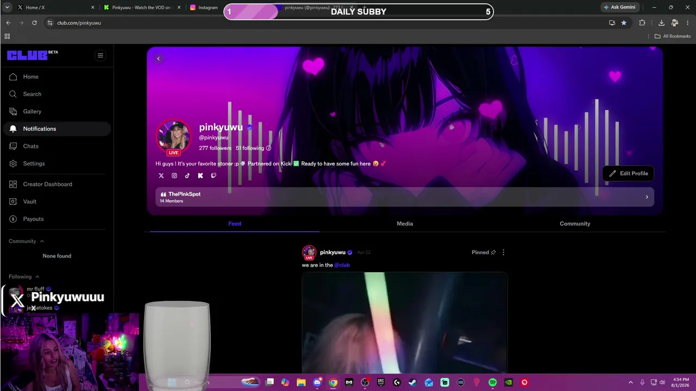Open Discord from the taskbar

[x=317, y=382]
